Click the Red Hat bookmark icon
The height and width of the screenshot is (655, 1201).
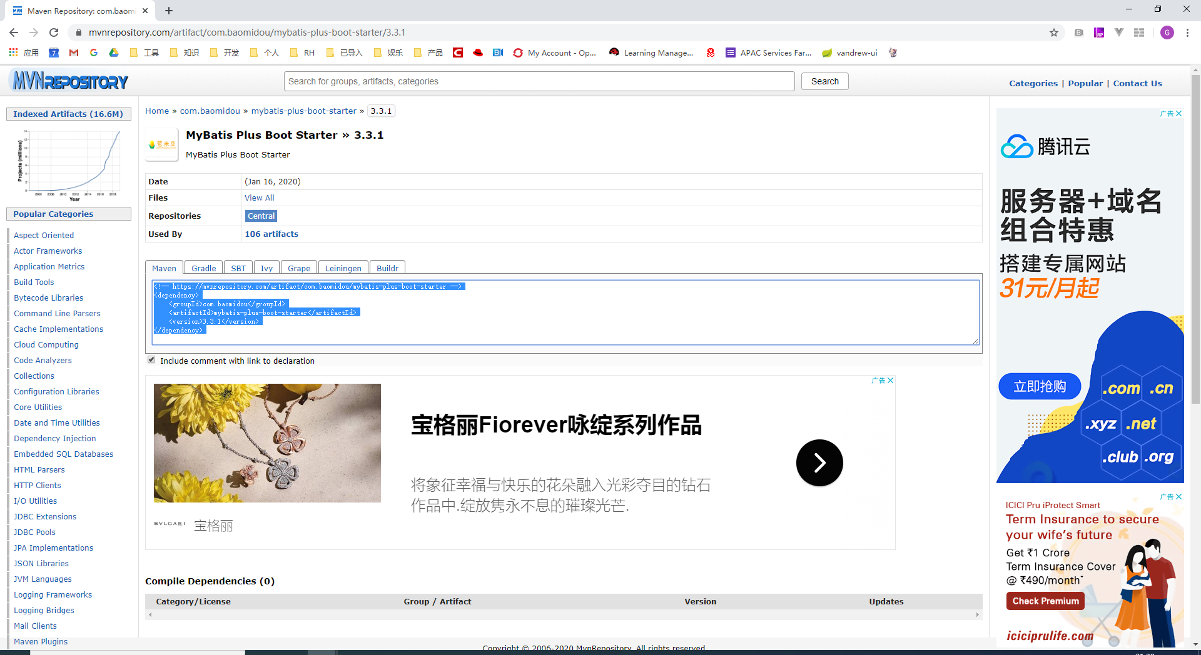[478, 52]
